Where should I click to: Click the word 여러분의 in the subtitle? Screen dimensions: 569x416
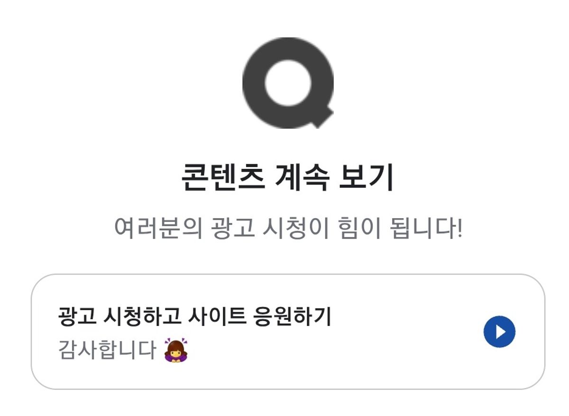click(158, 230)
